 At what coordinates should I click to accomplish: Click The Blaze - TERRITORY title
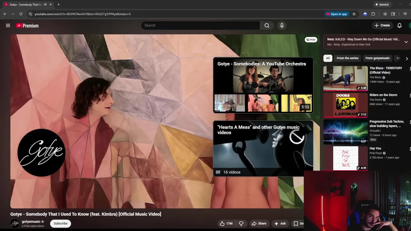(386, 70)
